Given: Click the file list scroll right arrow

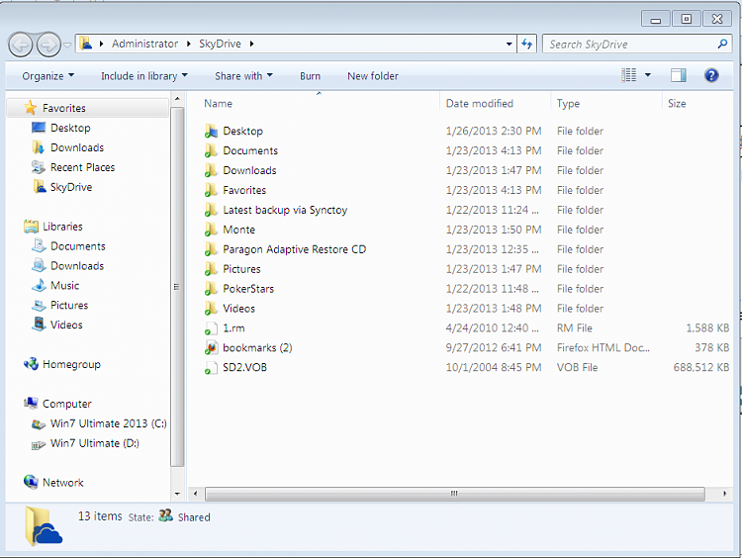Looking at the screenshot, I should pos(724,494).
